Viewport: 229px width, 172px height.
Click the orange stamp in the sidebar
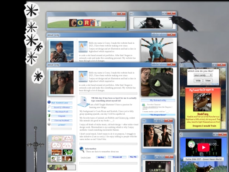tap(57, 152)
